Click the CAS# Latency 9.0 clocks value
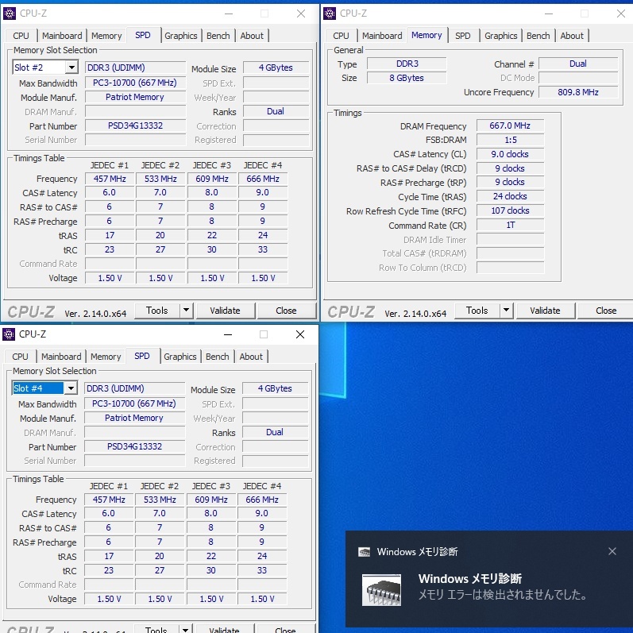This screenshot has width=633, height=633. point(510,154)
